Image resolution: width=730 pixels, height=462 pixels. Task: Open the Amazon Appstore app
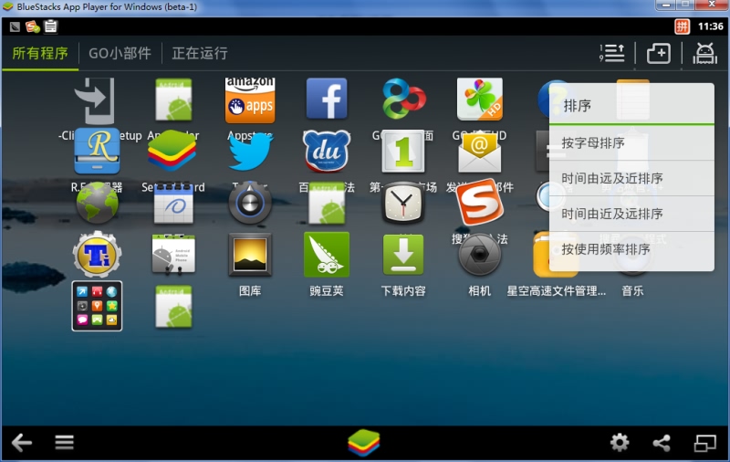(x=250, y=100)
